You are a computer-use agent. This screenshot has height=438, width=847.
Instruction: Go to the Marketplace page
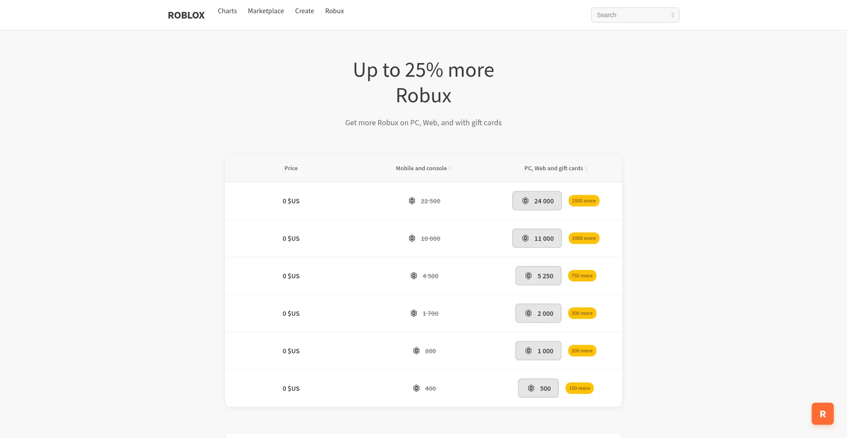[266, 11]
